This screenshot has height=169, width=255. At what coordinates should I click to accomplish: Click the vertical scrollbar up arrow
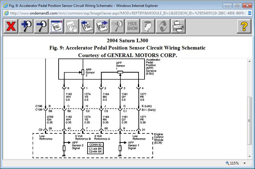point(250,61)
